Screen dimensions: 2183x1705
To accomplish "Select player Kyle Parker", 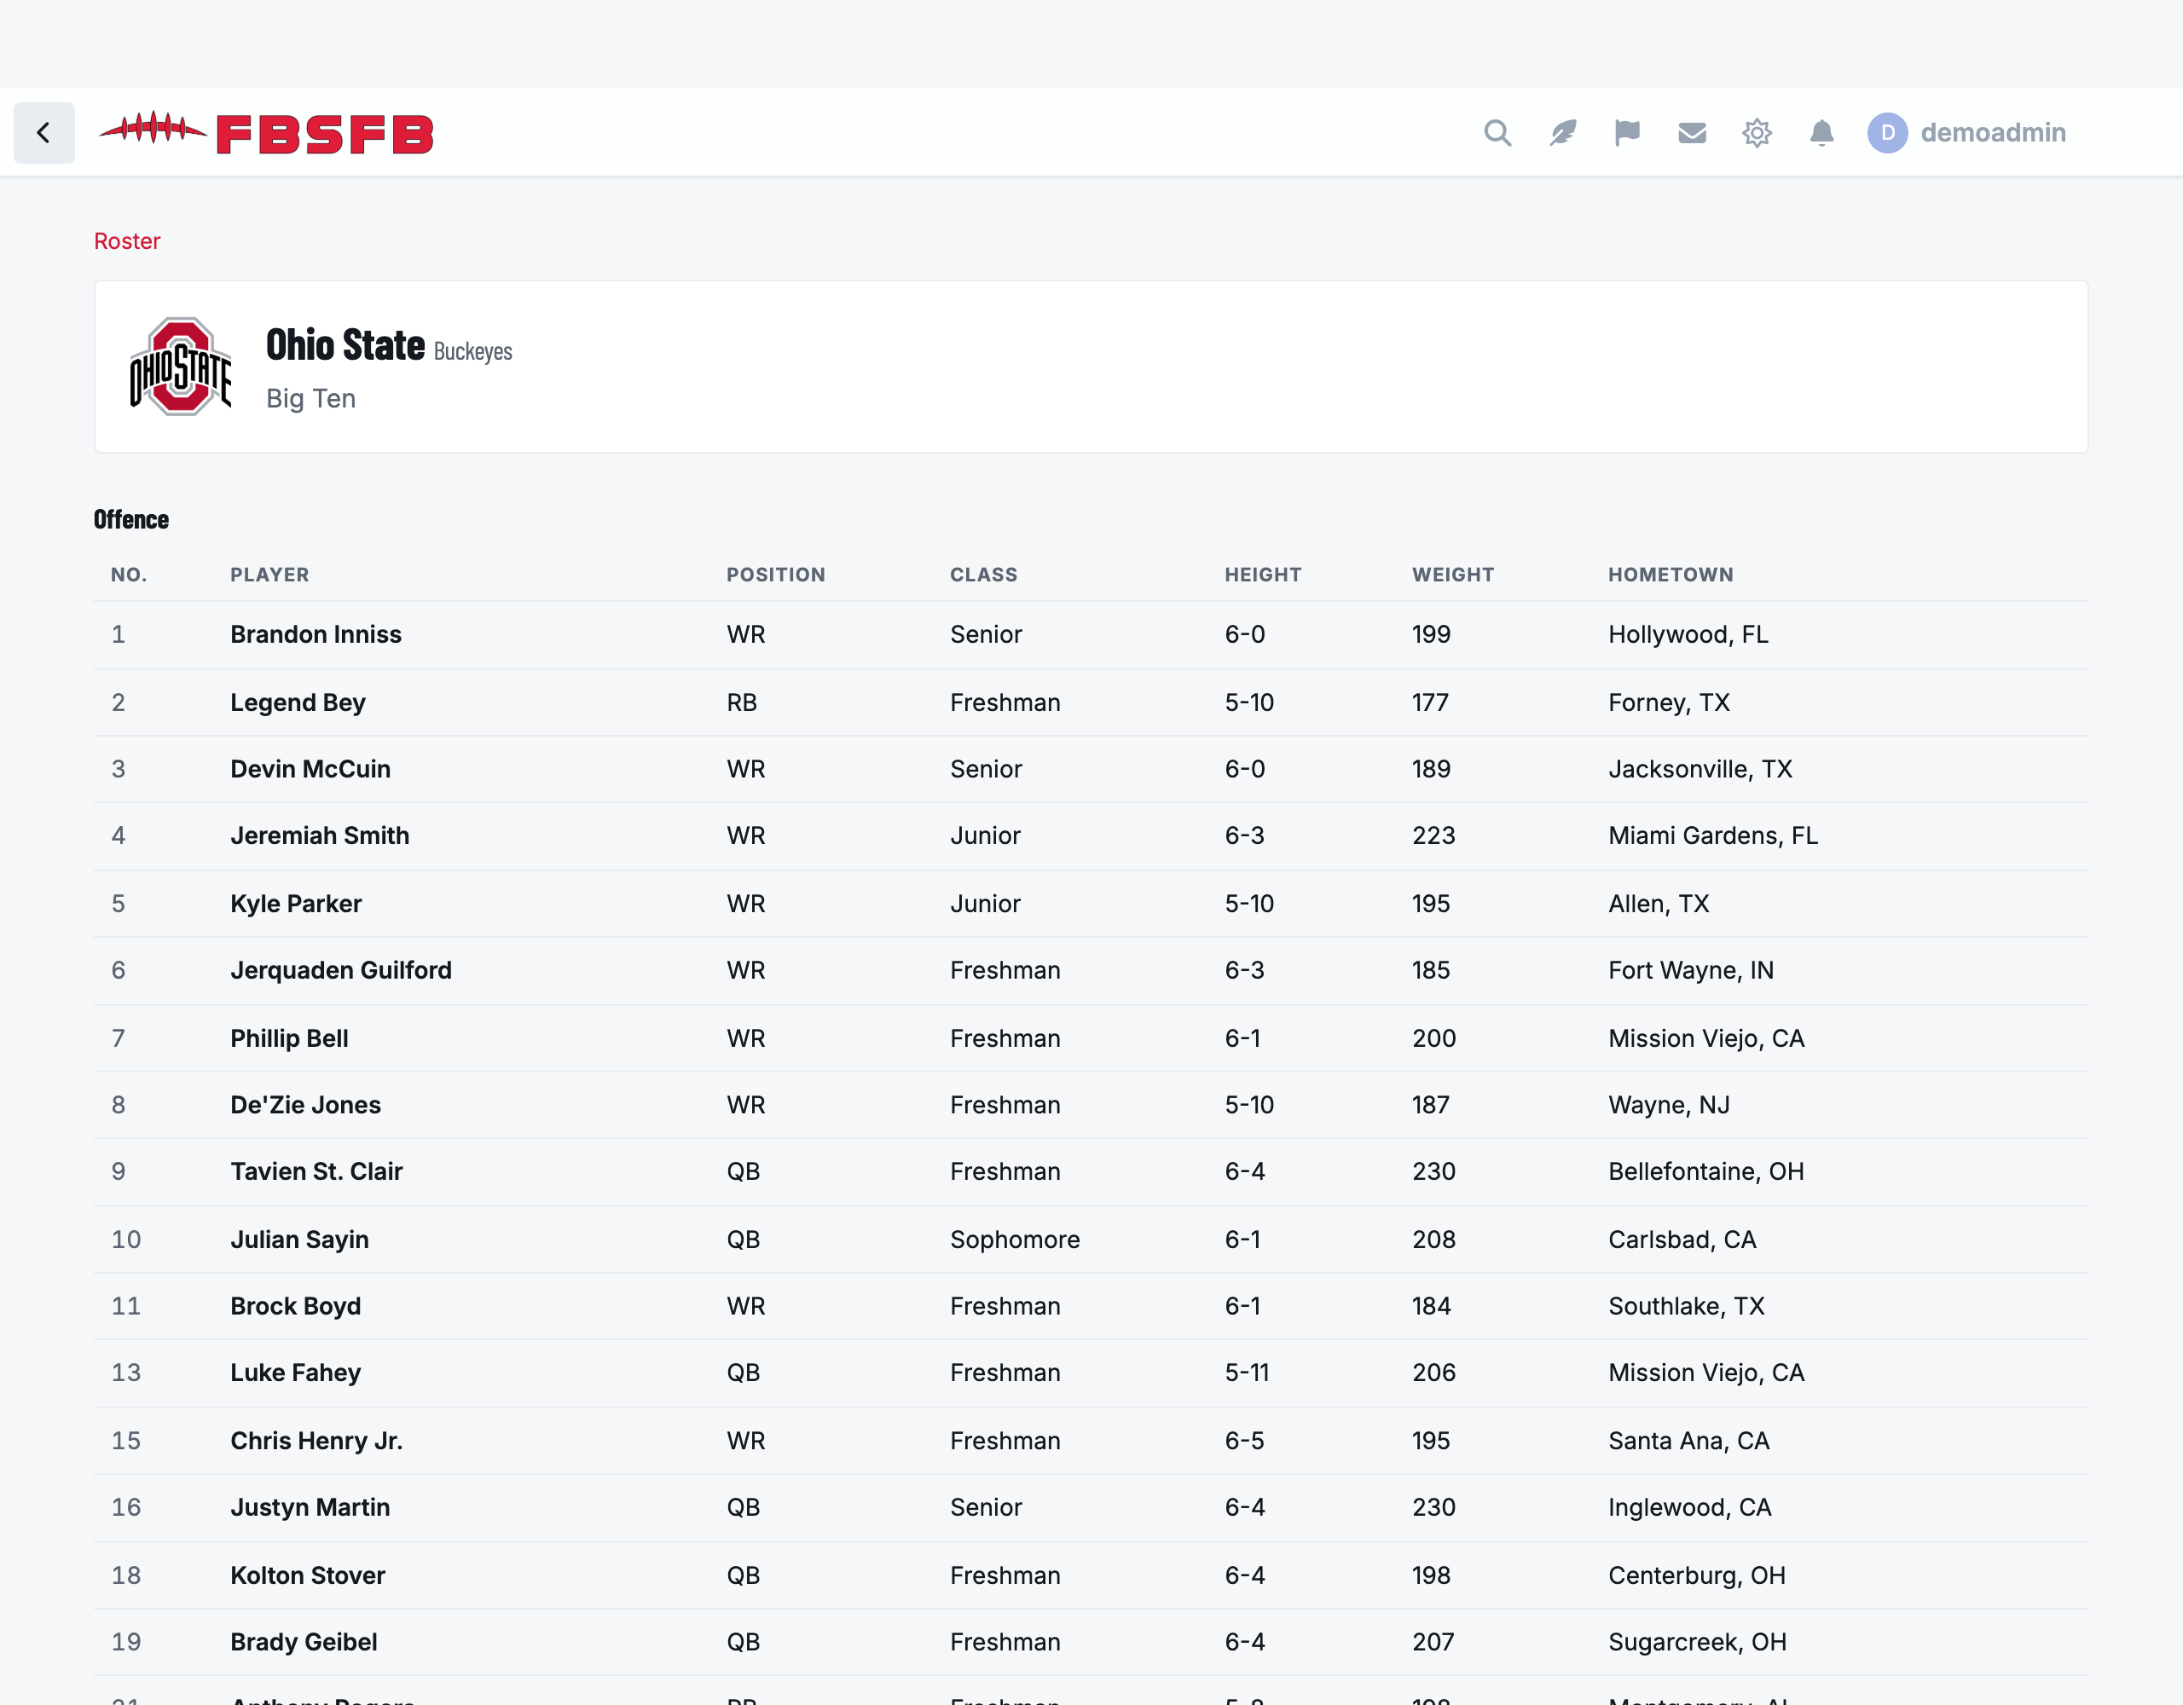I will (296, 904).
